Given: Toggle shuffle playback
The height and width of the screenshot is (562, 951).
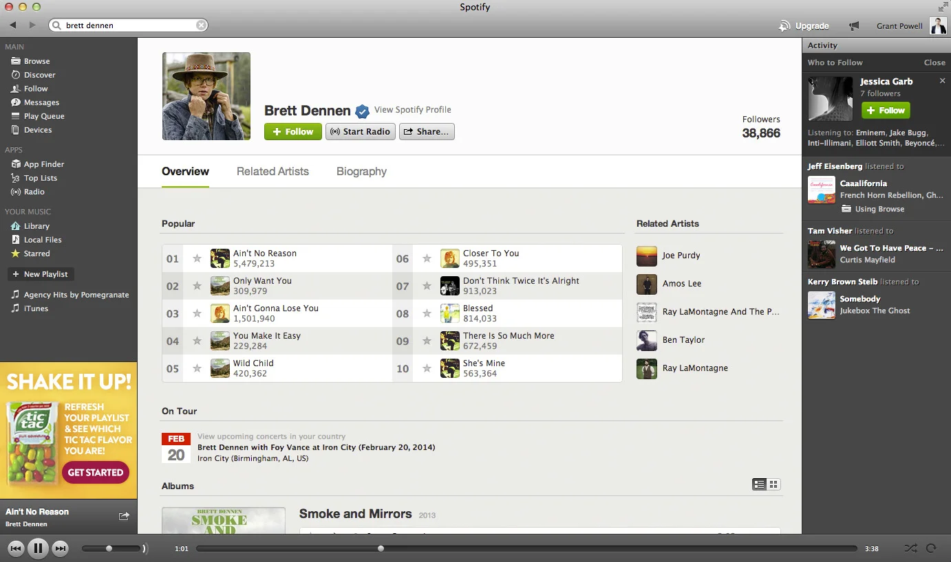Looking at the screenshot, I should (x=910, y=548).
